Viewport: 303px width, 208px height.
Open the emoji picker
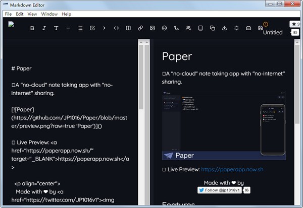pos(164,28)
